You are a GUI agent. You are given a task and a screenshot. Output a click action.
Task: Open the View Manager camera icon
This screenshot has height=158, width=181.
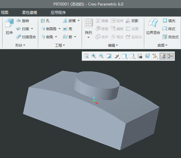click(140, 56)
